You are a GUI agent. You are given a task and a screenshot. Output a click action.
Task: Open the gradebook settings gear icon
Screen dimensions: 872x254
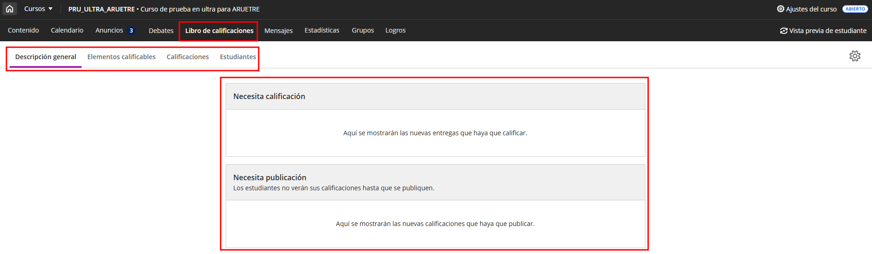pos(855,56)
